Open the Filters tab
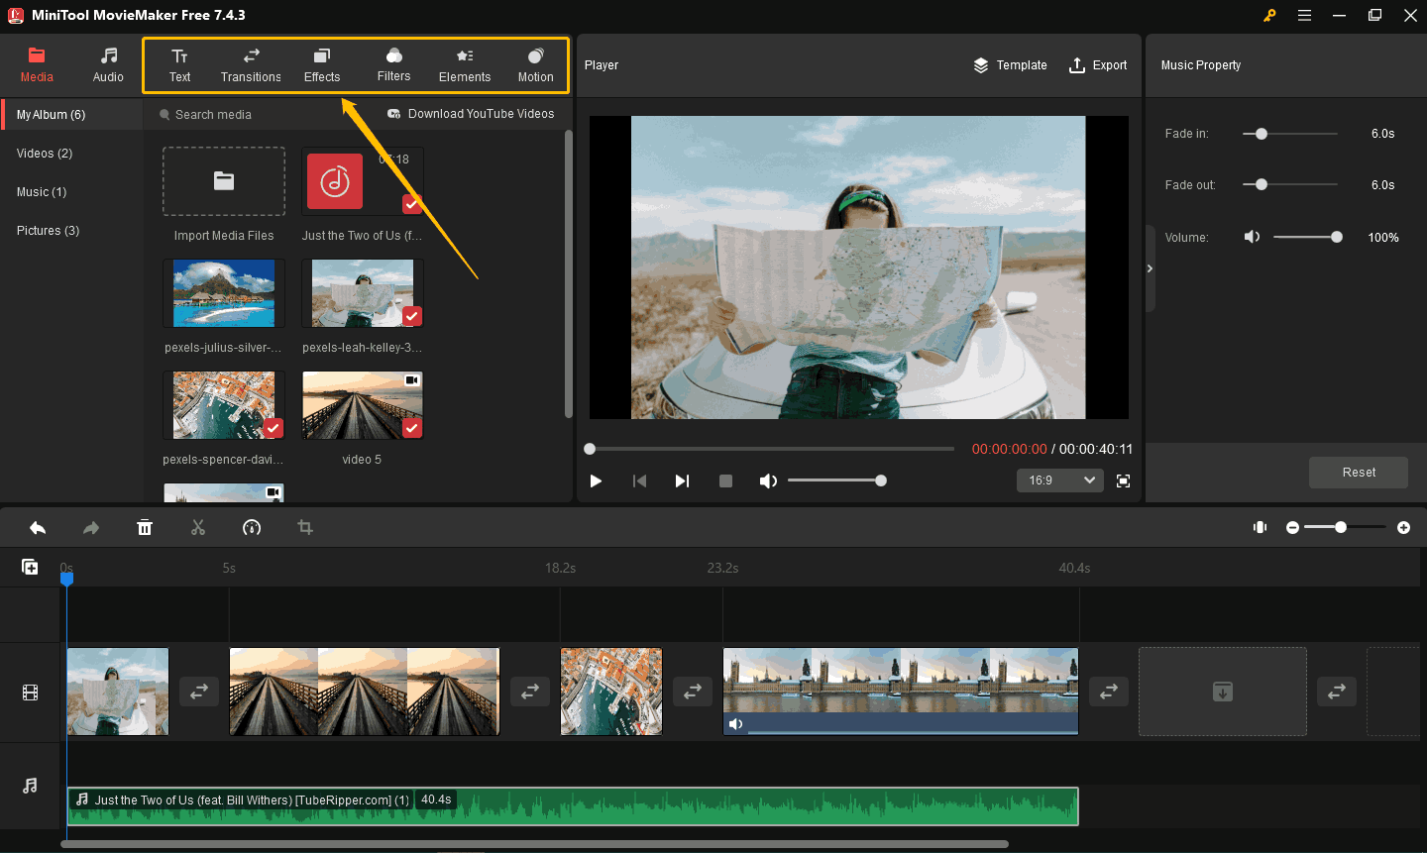Screen dimensions: 1427x853 393,64
